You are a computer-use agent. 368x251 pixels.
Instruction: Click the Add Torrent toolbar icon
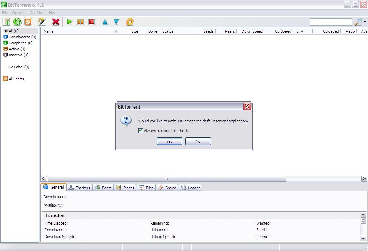coord(7,22)
